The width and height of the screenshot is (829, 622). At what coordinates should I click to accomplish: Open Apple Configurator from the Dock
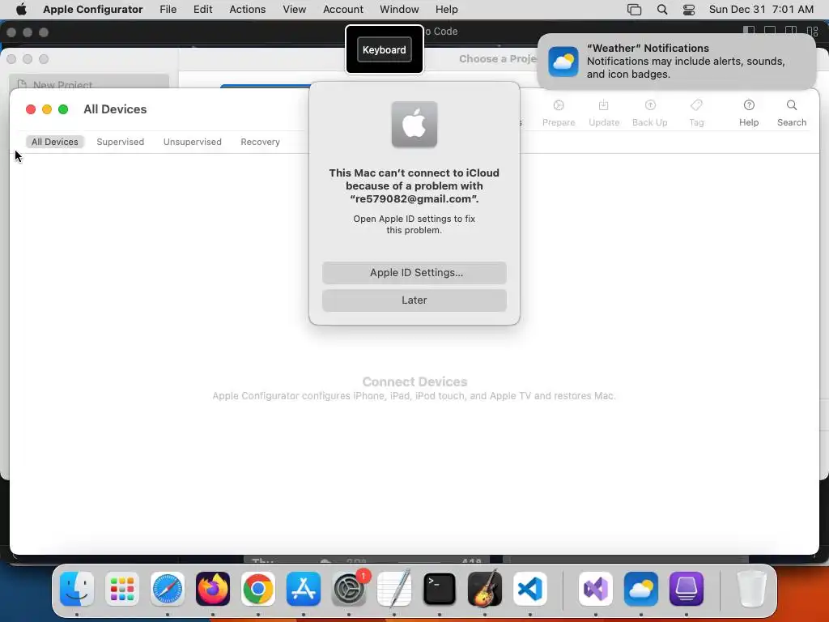687,589
